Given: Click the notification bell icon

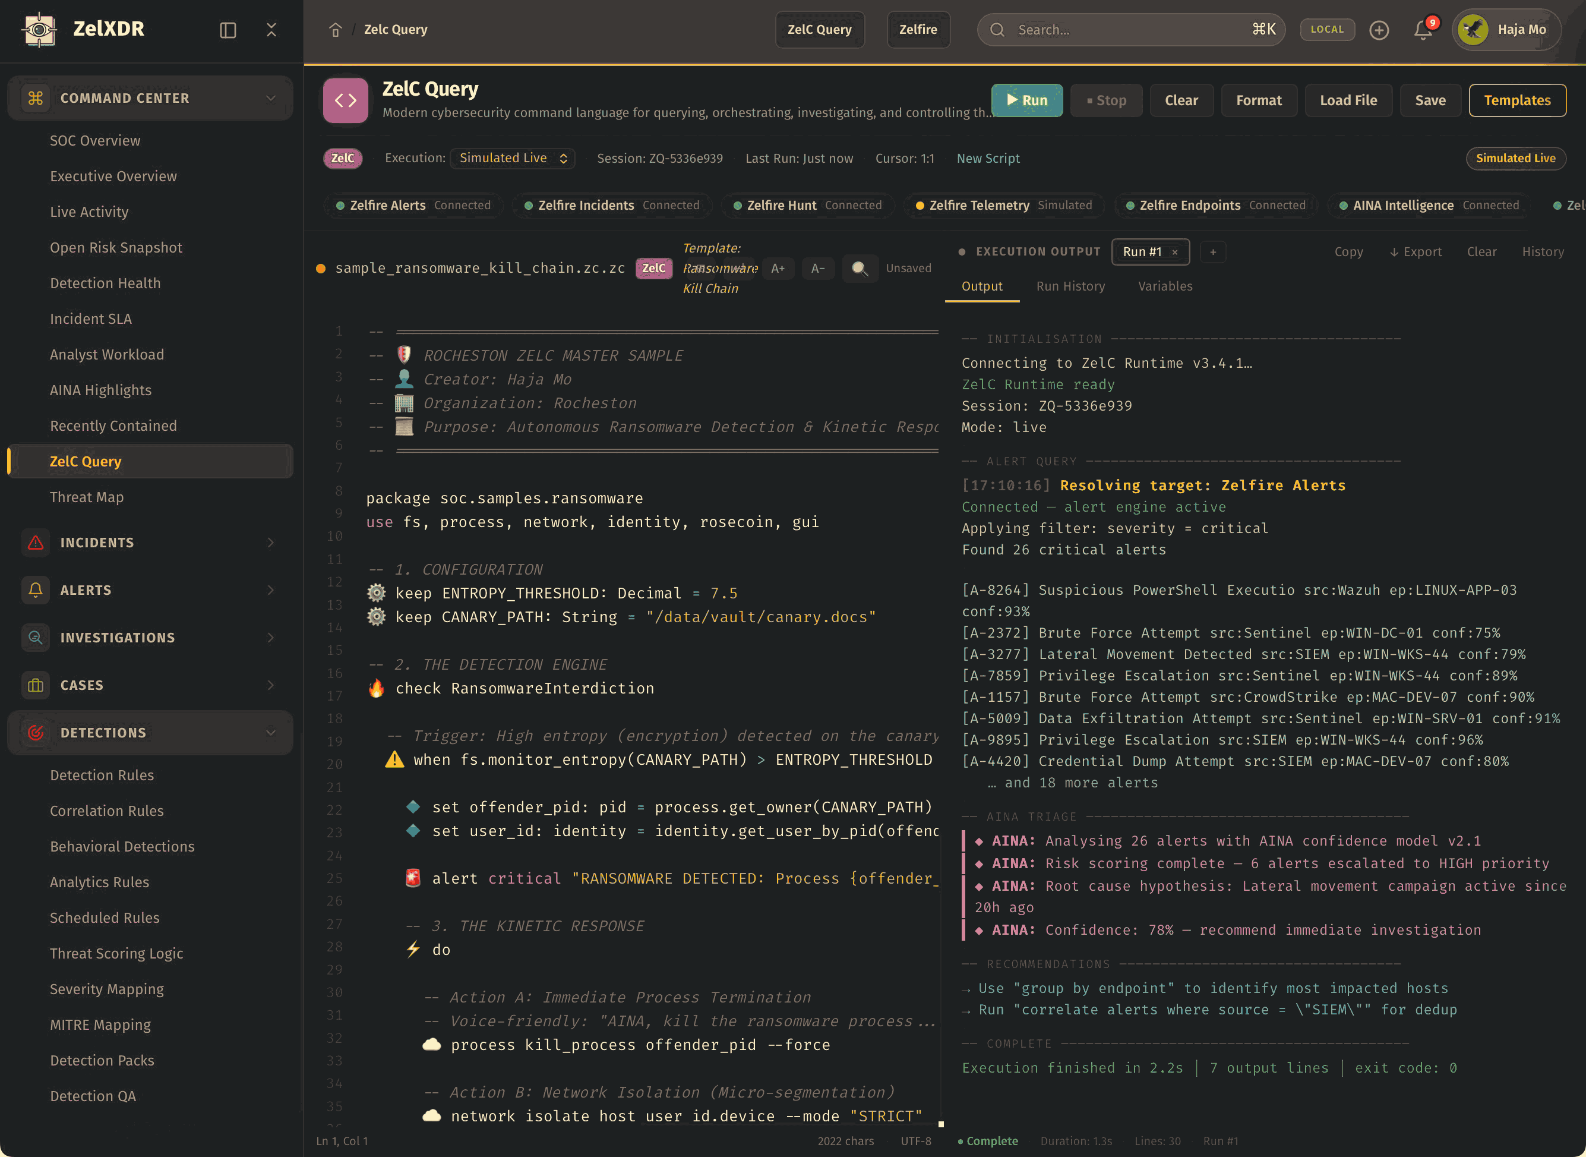Looking at the screenshot, I should pos(1422,30).
